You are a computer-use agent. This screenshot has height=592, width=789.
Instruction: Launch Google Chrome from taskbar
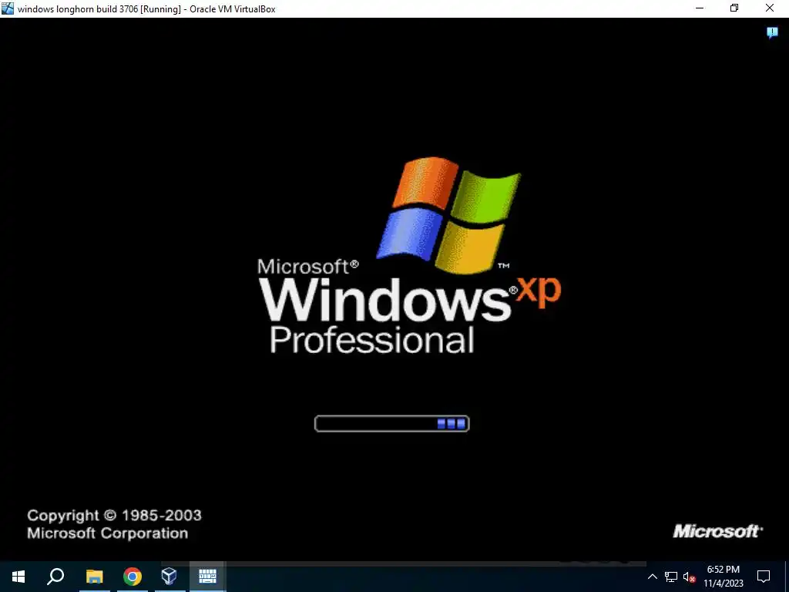tap(132, 577)
